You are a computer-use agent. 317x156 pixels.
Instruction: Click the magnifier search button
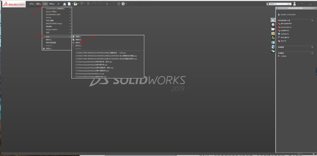(x=289, y=4)
